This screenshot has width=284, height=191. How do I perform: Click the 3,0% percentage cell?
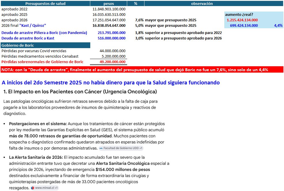[139, 38]
